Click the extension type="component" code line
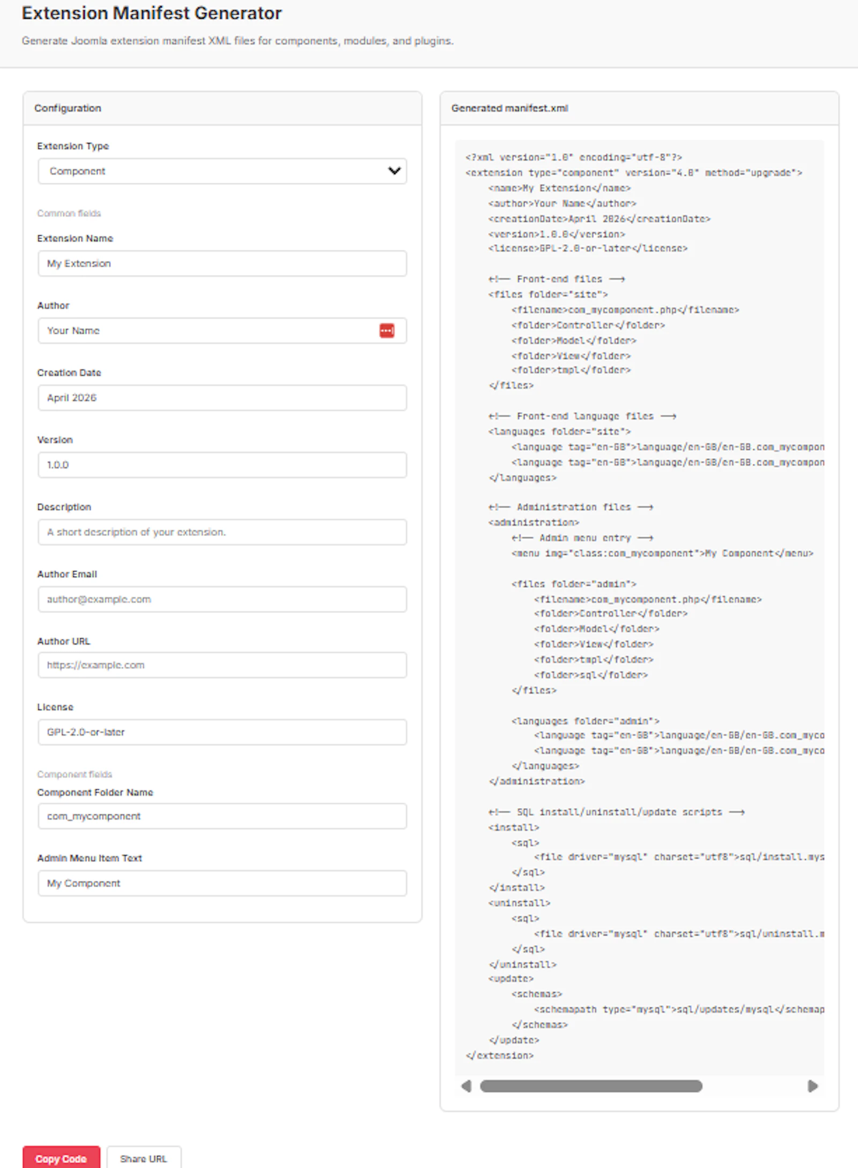This screenshot has height=1168, width=858. click(634, 173)
